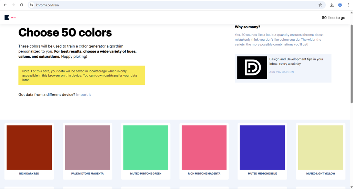Click the Khroma logo icon
Image resolution: width=353 pixels, height=189 pixels.
pyautogui.click(x=7, y=17)
